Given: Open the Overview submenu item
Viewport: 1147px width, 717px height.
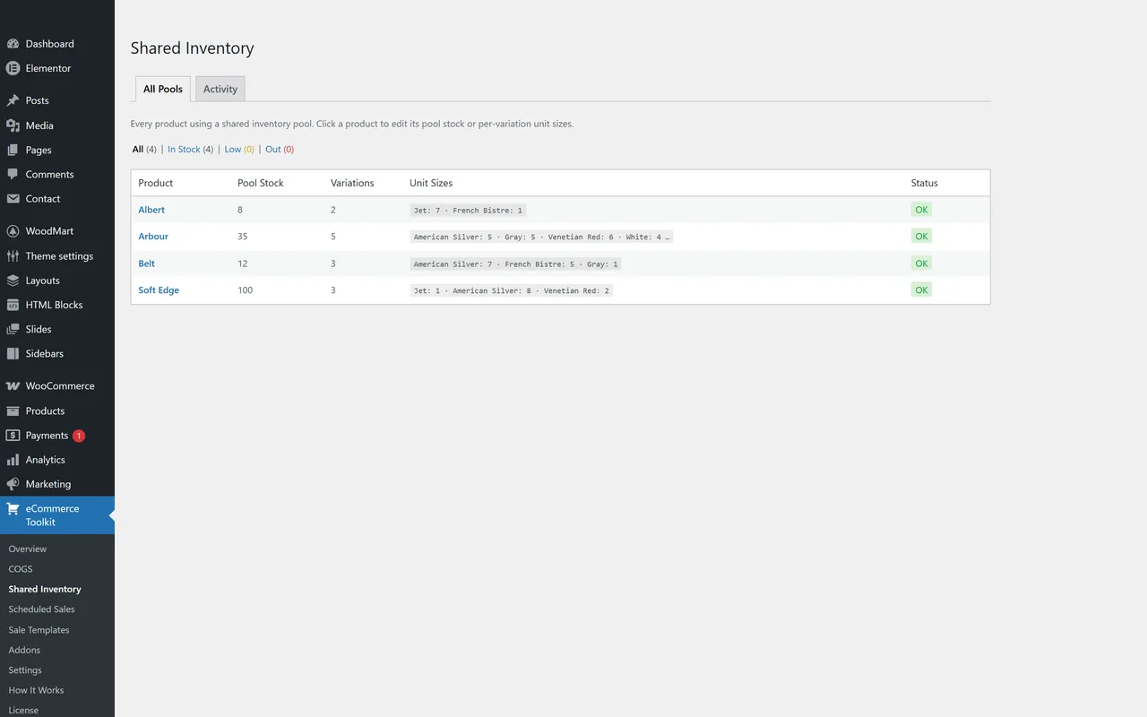Looking at the screenshot, I should pos(28,549).
